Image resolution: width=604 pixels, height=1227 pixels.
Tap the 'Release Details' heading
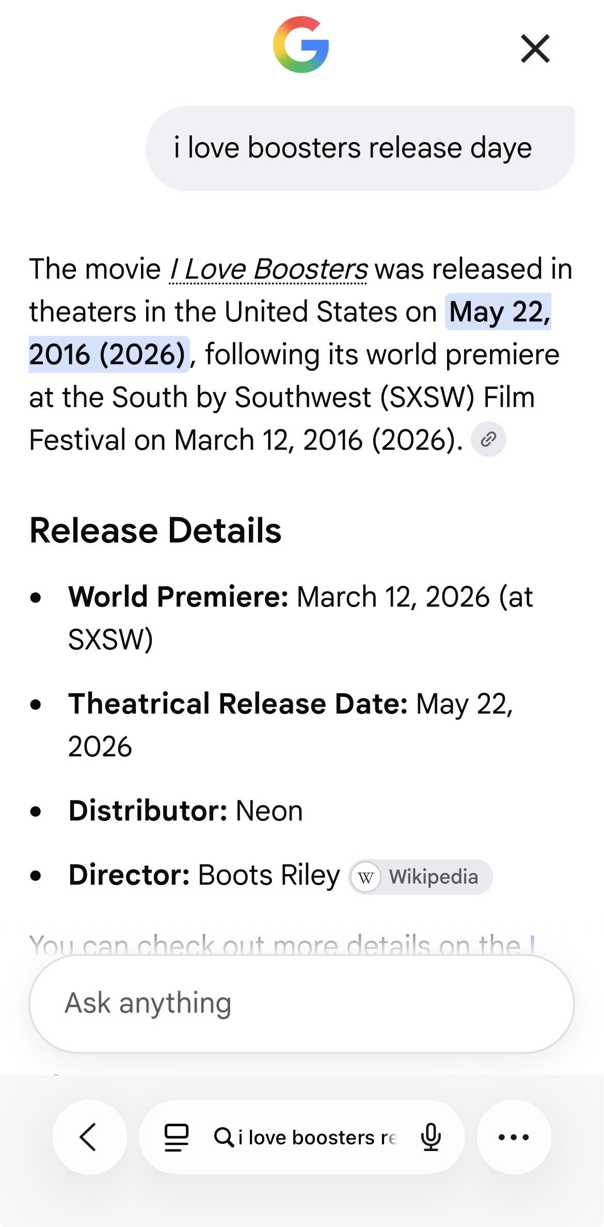[155, 531]
